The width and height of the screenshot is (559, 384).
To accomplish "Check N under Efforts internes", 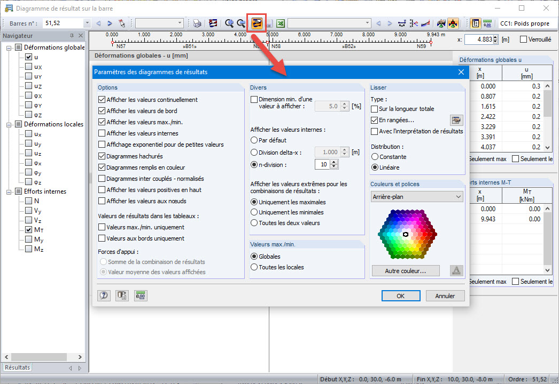I will click(x=29, y=201).
